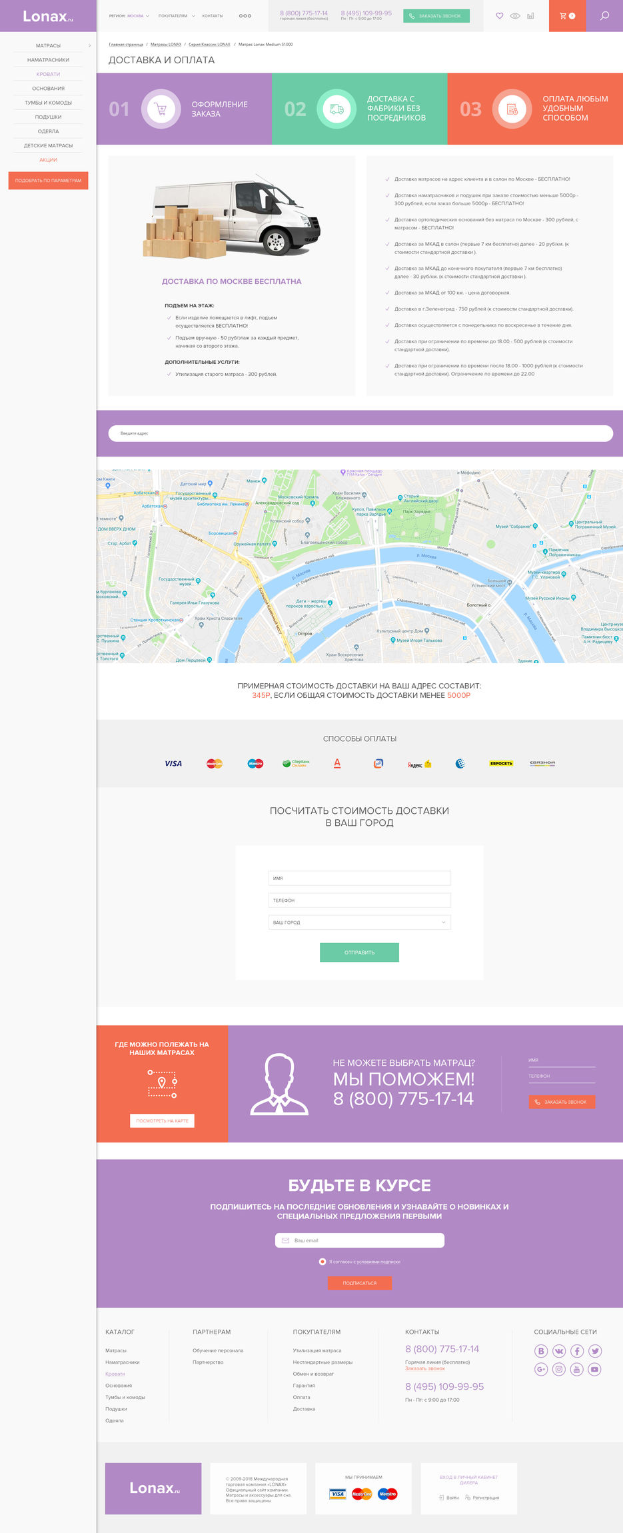Click the green Заказать звонок header button
Viewport: 623px width, 1533px height.
pos(436,16)
